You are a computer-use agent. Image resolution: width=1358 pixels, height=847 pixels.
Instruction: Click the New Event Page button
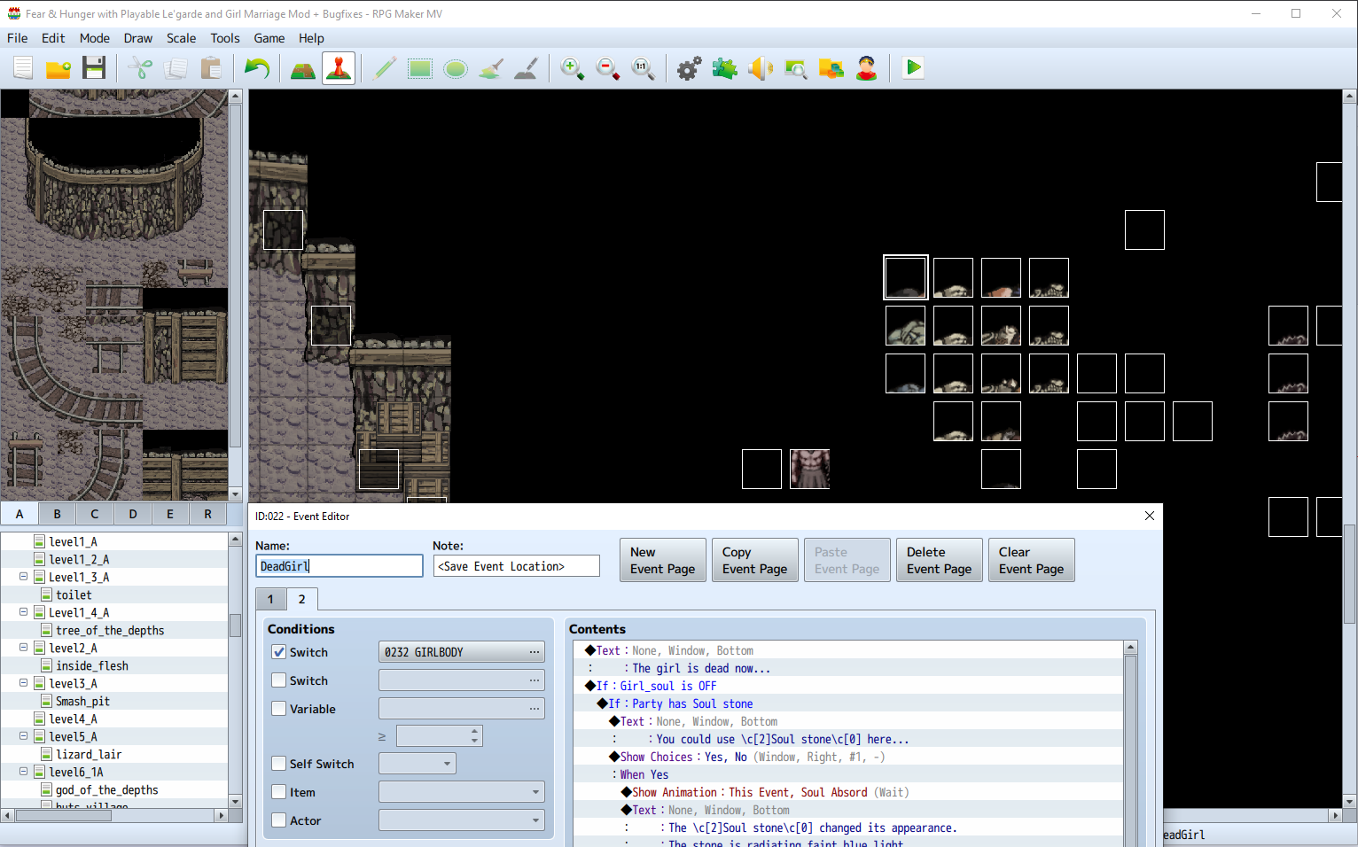pos(663,560)
